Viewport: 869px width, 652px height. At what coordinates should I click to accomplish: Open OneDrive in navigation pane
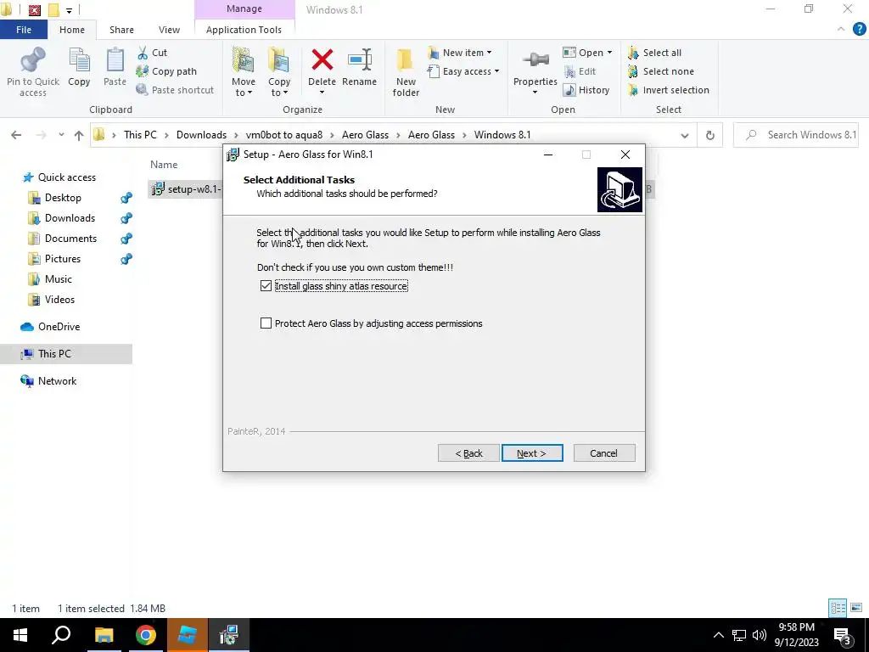pos(50,327)
